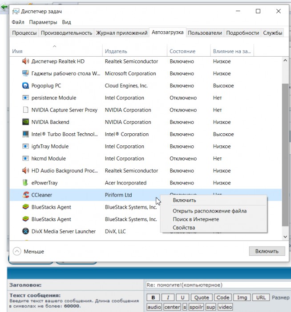Switch to the Журнал приложений tab
Viewport: 291px width, 312px height.
coord(122,33)
